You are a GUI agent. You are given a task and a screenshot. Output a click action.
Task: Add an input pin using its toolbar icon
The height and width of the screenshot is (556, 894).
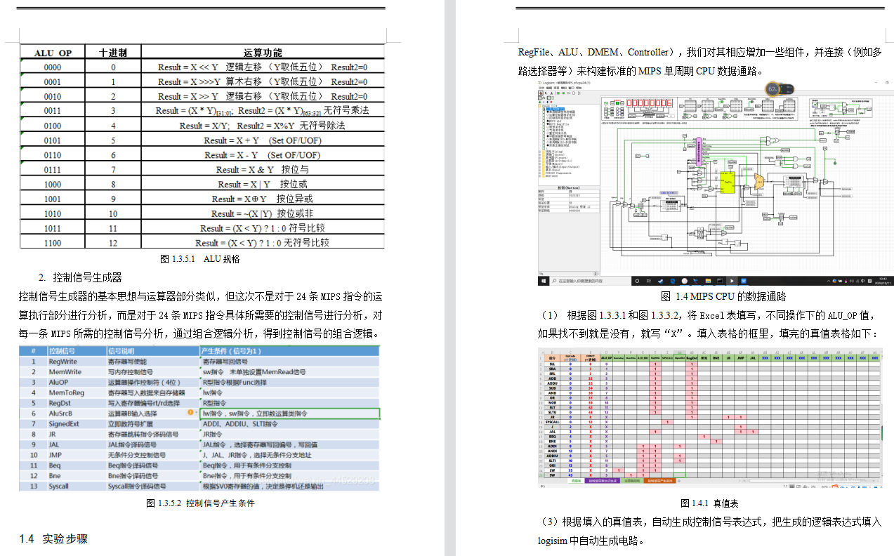[x=558, y=93]
